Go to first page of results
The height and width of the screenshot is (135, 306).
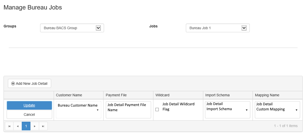coord(9,126)
